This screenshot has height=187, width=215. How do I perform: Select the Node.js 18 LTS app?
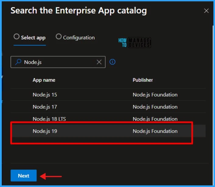[108, 119]
